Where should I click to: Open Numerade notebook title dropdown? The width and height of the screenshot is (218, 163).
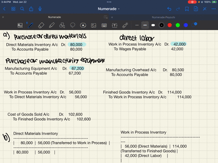[x=109, y=9]
